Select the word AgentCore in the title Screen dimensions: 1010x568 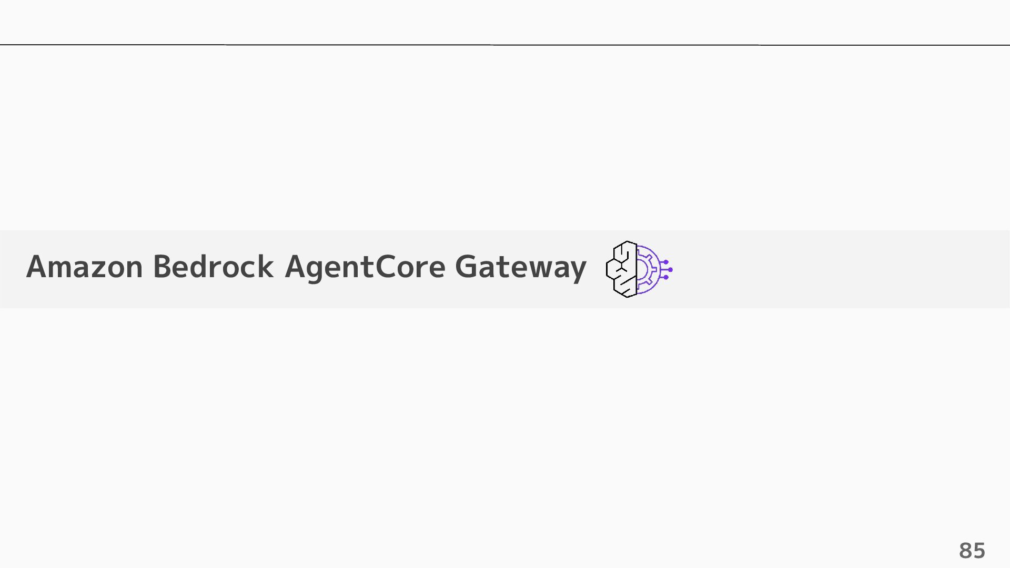tap(365, 267)
